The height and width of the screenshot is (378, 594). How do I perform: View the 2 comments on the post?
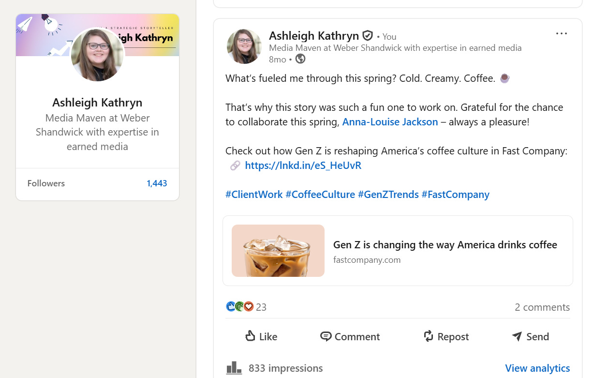click(542, 307)
